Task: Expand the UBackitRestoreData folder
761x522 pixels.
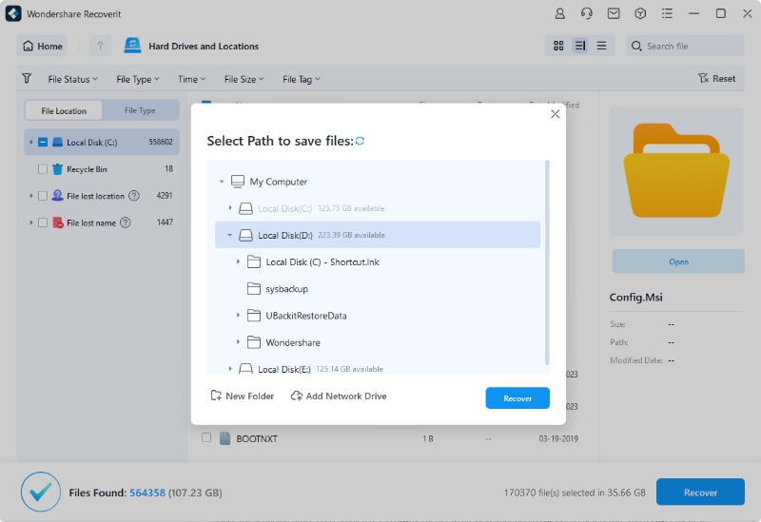Action: point(238,315)
